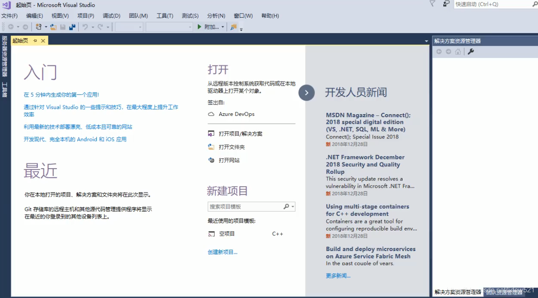
Task: Open the 视图(V) menu
Action: pos(60,16)
